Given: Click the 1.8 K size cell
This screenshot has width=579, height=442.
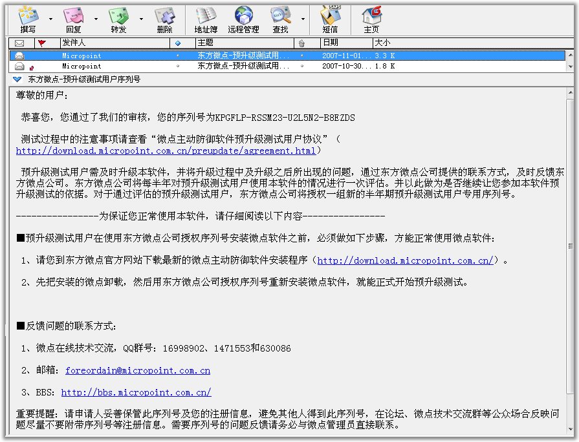Looking at the screenshot, I should tap(385, 67).
